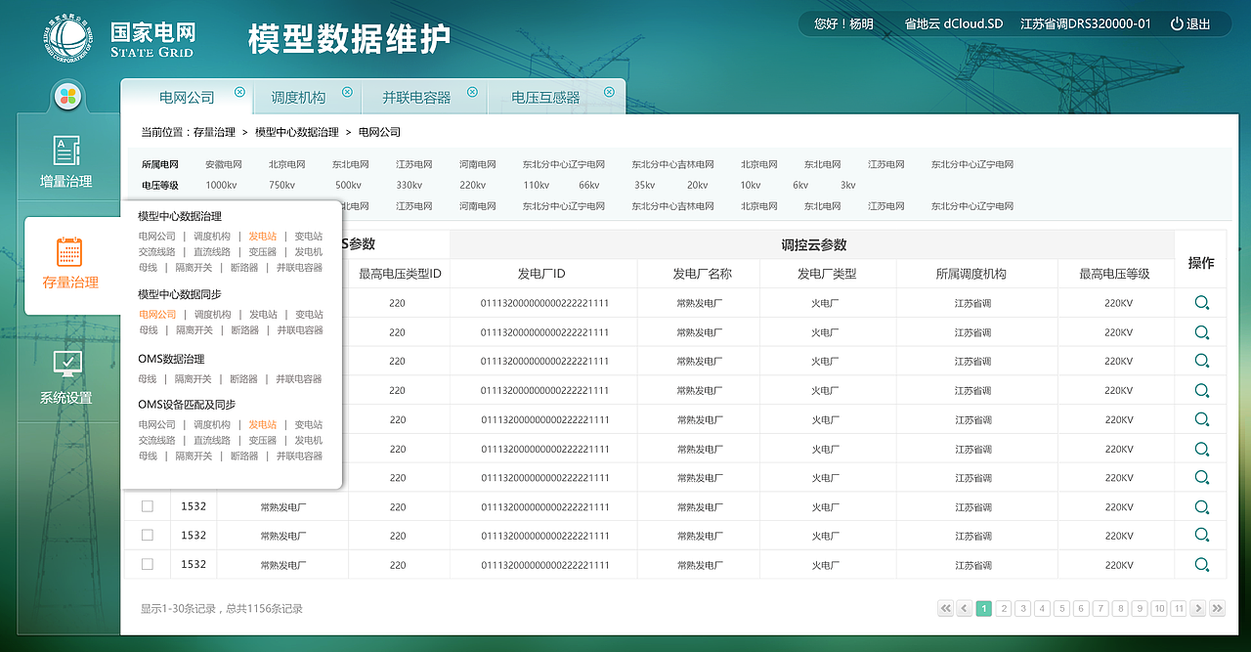Click the State Grid circular logo

point(66,36)
